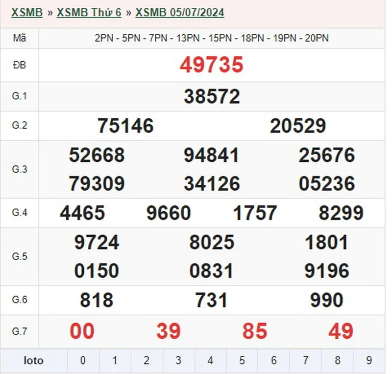The image size is (392, 374).
Task: Open the XSMB Thứ 6 link
Action: (x=89, y=13)
